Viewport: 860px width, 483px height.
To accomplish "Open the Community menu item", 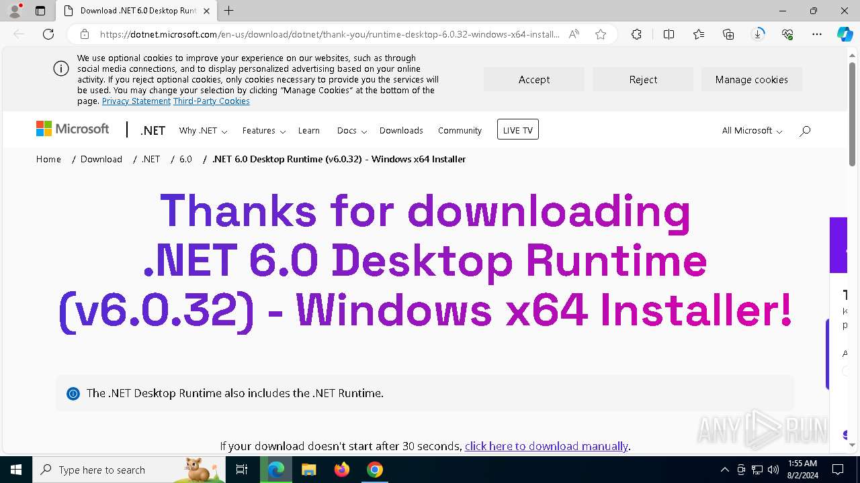I will click(460, 131).
